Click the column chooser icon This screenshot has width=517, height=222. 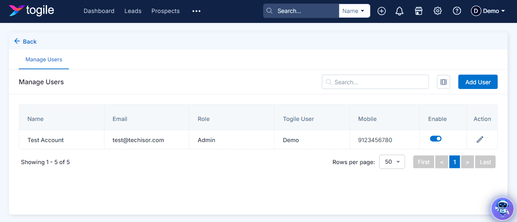444,82
